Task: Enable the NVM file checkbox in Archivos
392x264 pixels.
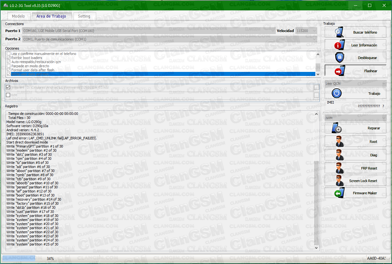Action: coord(8,95)
